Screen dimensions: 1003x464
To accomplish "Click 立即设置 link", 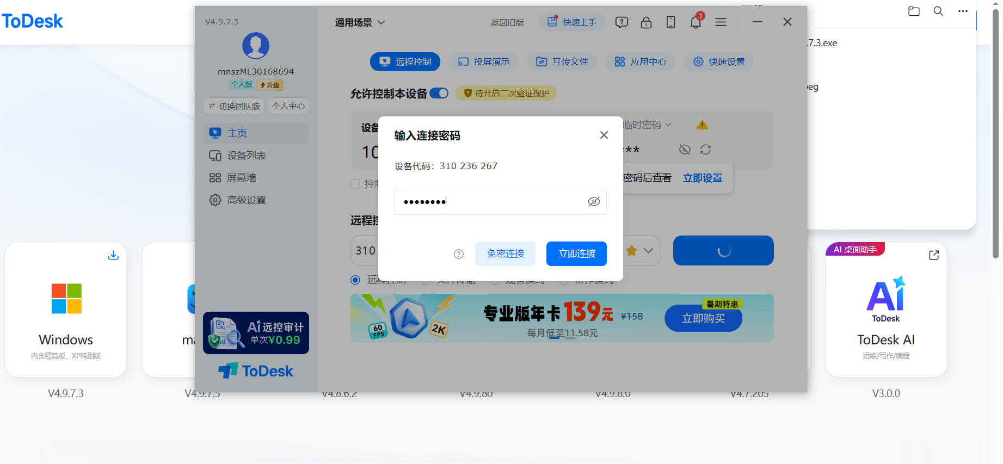I will (x=703, y=178).
